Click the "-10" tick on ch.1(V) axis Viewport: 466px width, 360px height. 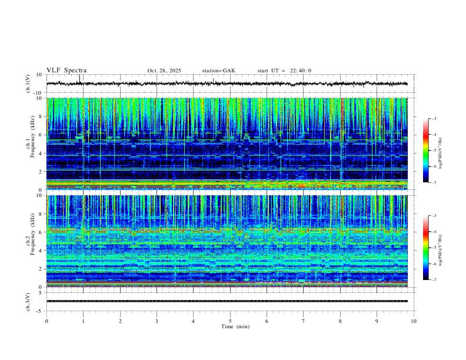pos(38,93)
